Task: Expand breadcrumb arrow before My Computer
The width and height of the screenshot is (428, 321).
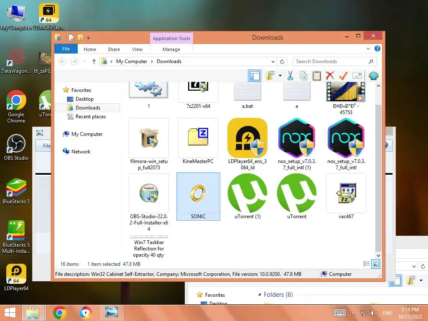Action: tap(111, 61)
